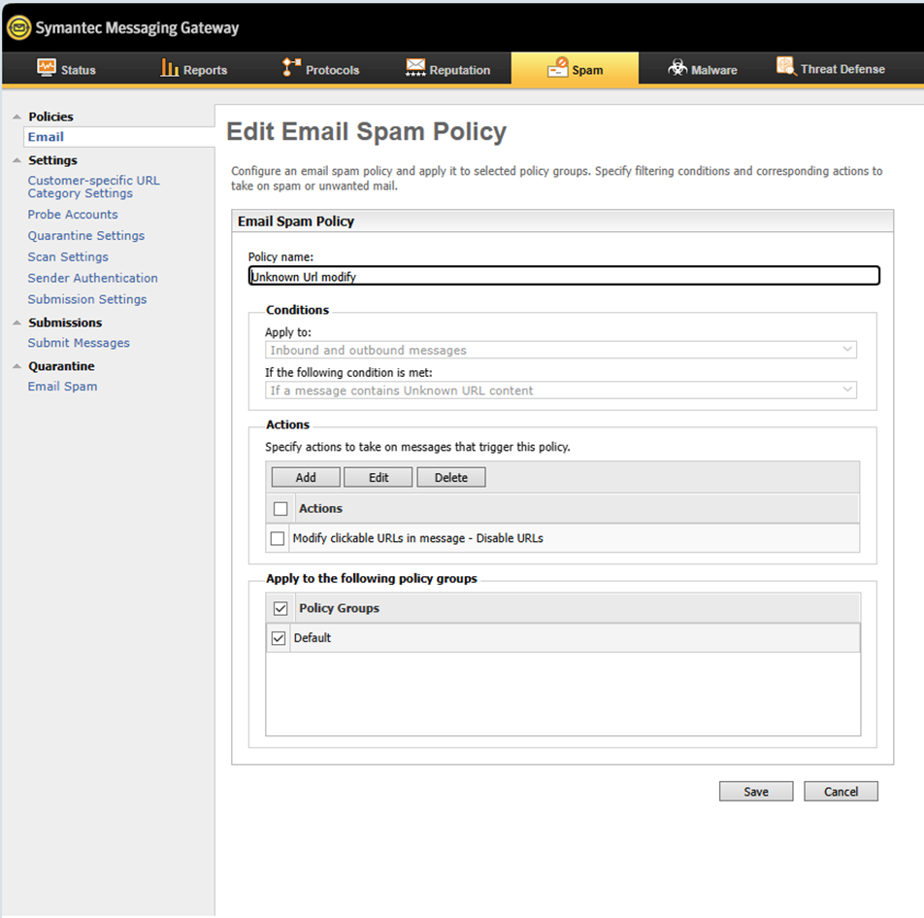
Task: Toggle the Policy Groups header checkbox
Action: coord(280,608)
